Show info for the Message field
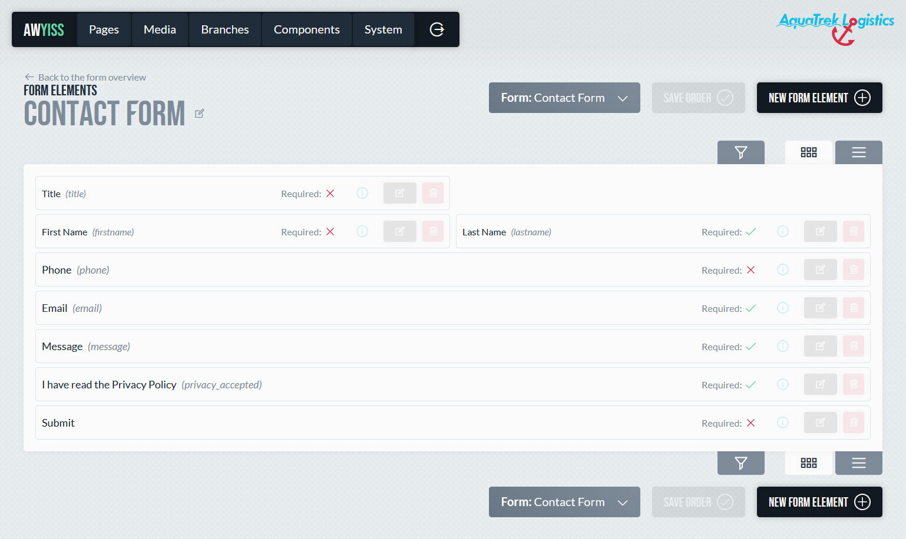This screenshot has width=906, height=539. [x=782, y=346]
